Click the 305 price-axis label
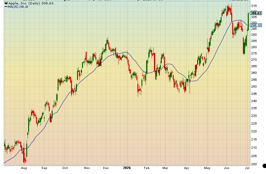Image resolution: width=266 pixels, height=174 pixels. (x=254, y=17)
